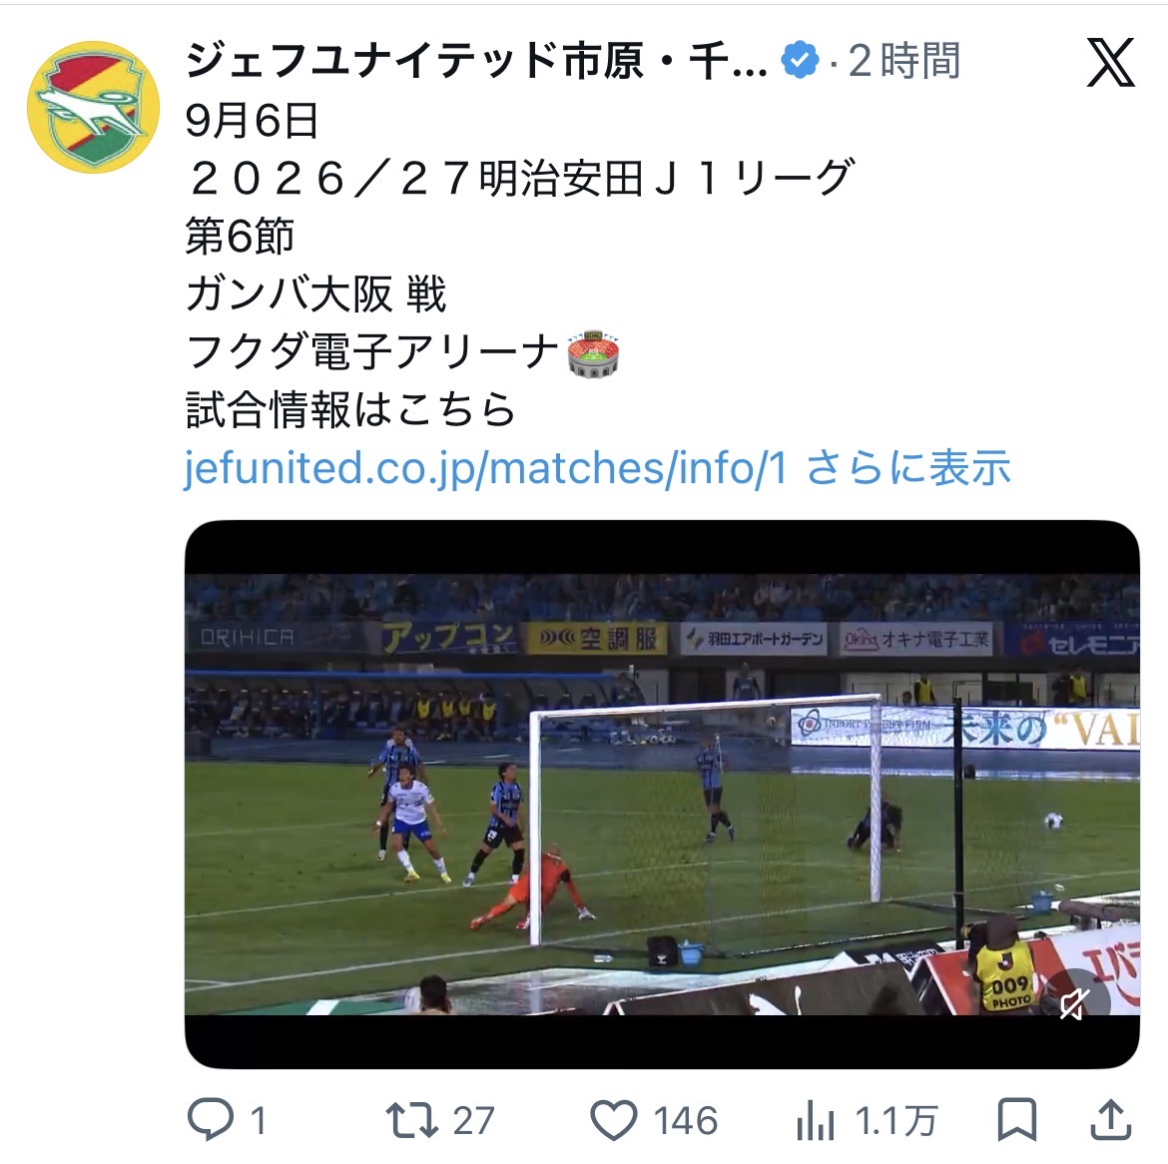1168x1164 pixels.
Task: Click the like count 146
Action: pos(686,1121)
